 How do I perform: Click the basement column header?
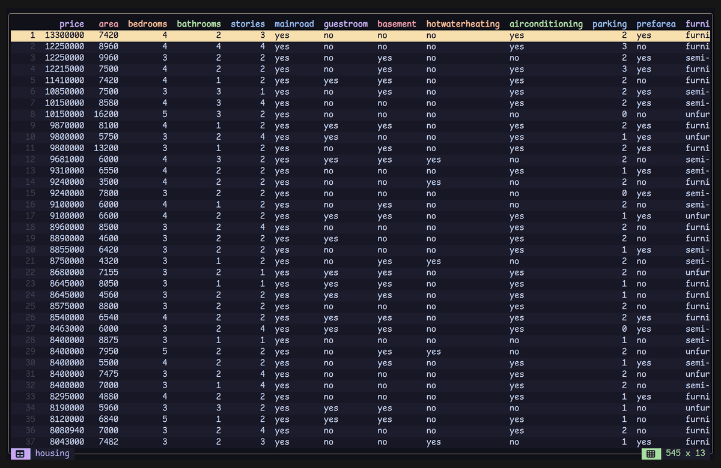[x=397, y=24]
